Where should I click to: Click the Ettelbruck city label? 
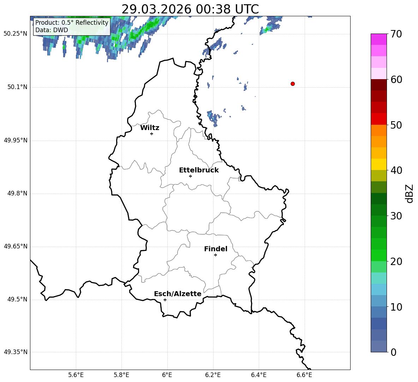point(199,170)
